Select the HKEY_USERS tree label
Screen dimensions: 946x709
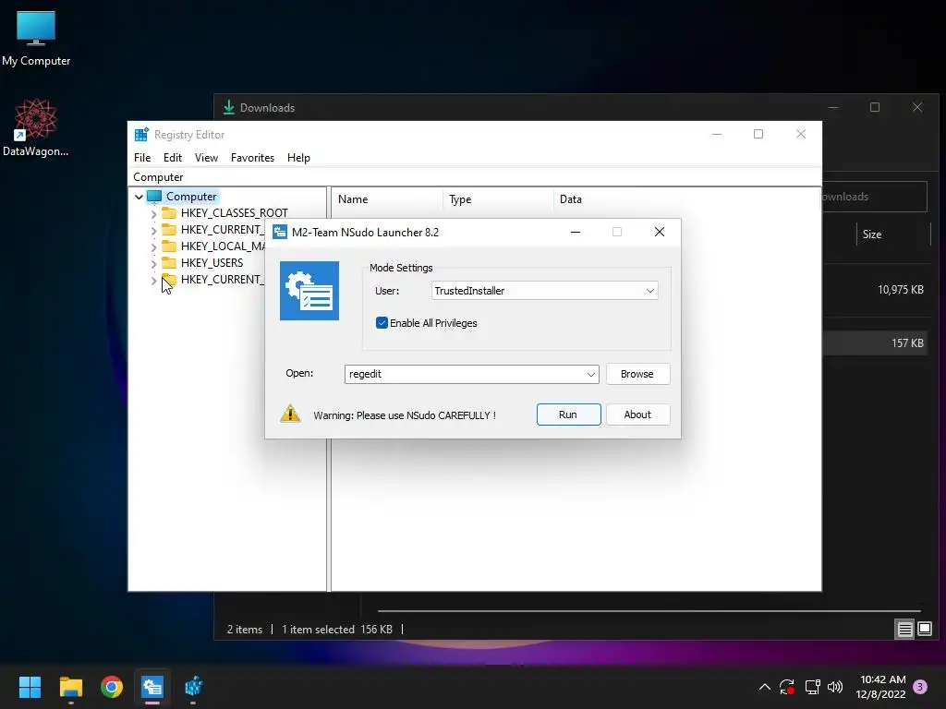click(x=212, y=263)
